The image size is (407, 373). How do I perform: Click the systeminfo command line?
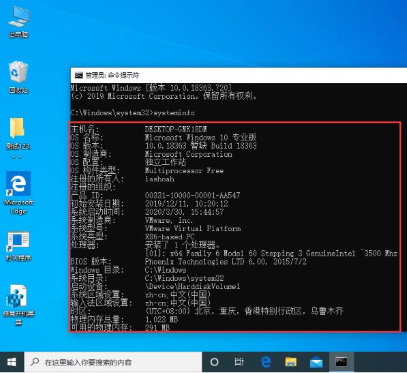pyautogui.click(x=133, y=113)
